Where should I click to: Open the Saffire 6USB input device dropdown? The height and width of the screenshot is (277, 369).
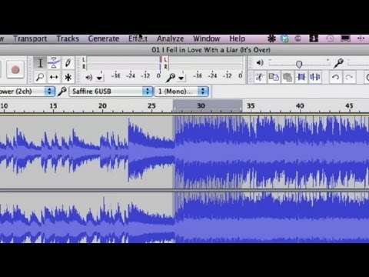111,92
